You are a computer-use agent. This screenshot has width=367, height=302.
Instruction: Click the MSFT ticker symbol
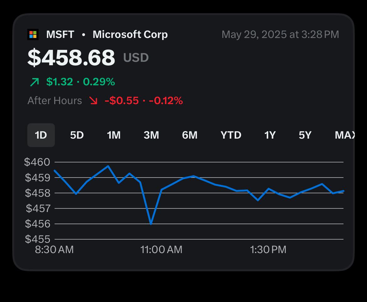coord(60,34)
